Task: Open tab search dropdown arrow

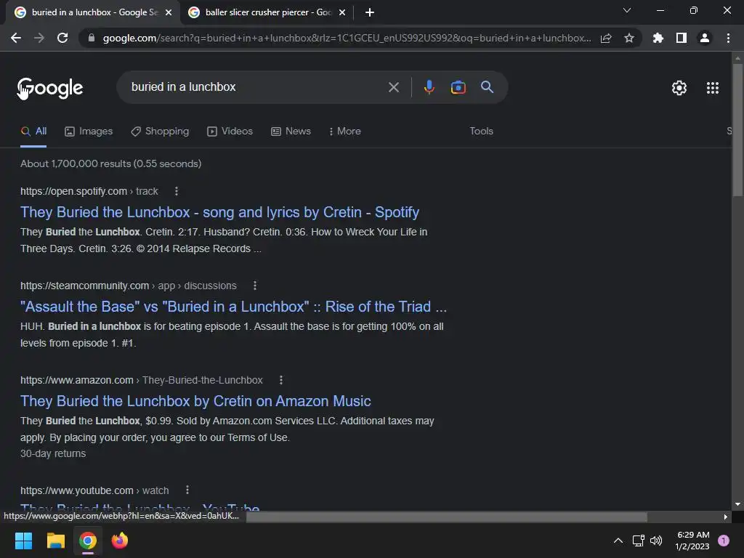Action: (x=627, y=10)
